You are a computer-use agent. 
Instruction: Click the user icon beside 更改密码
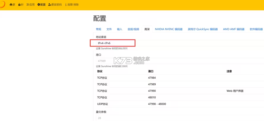50,5
